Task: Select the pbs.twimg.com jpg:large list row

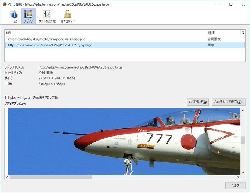Action: click(x=125, y=45)
